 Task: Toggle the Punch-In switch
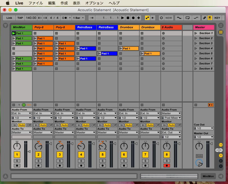pyautogui.click(x=179, y=18)
